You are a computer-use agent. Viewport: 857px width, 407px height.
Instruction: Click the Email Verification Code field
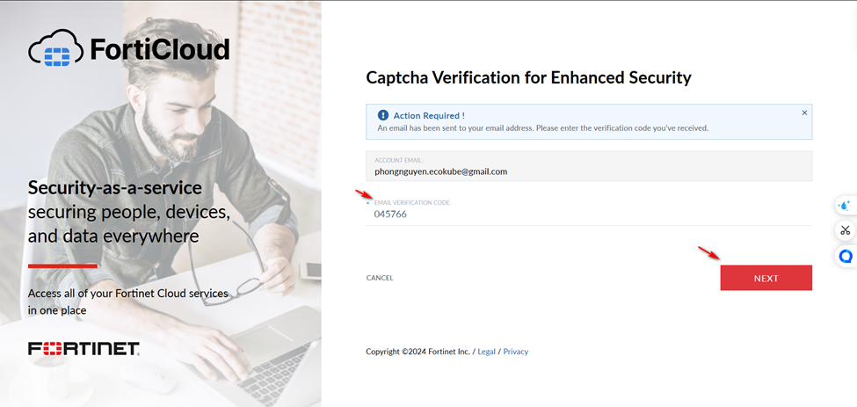(589, 210)
